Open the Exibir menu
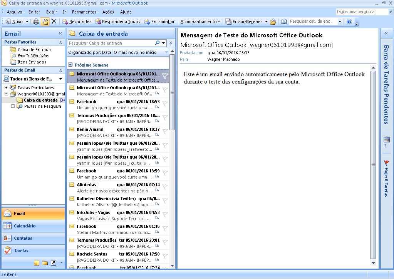 (x=52, y=12)
